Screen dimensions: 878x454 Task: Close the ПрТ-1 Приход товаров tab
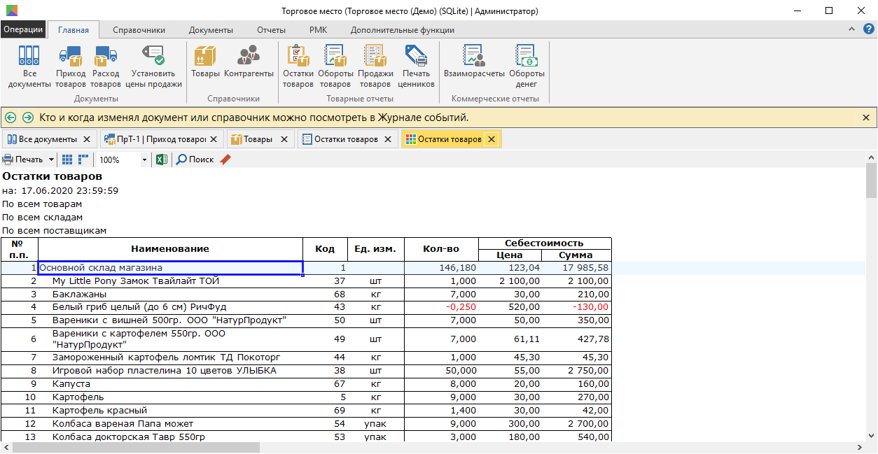pos(214,139)
